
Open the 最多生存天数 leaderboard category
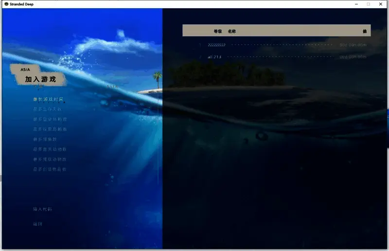pos(47,109)
